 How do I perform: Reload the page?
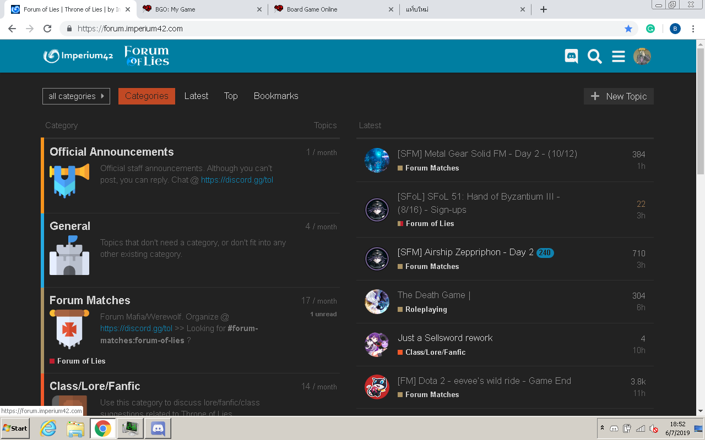47,29
